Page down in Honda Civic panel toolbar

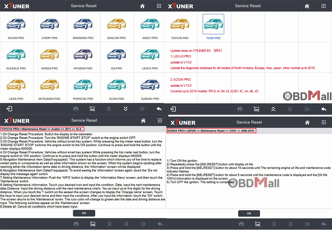click(x=291, y=224)
